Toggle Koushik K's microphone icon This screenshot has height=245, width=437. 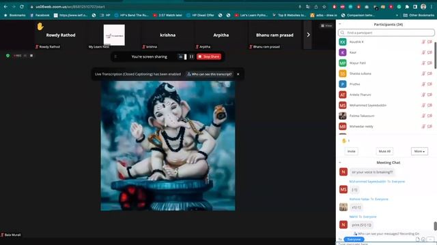[423, 42]
